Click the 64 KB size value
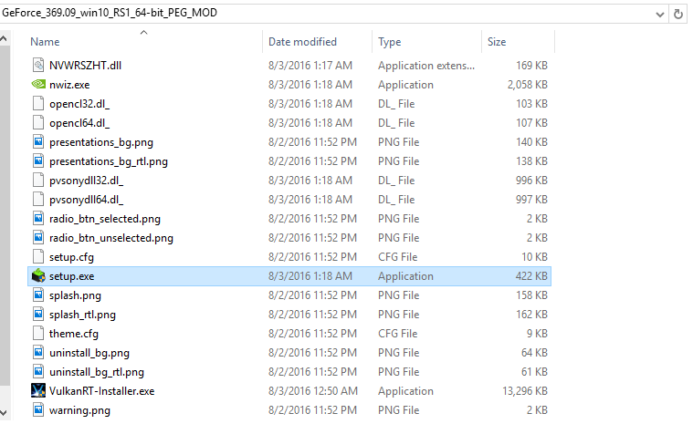Screen dimensions: 693x424 click(534, 353)
